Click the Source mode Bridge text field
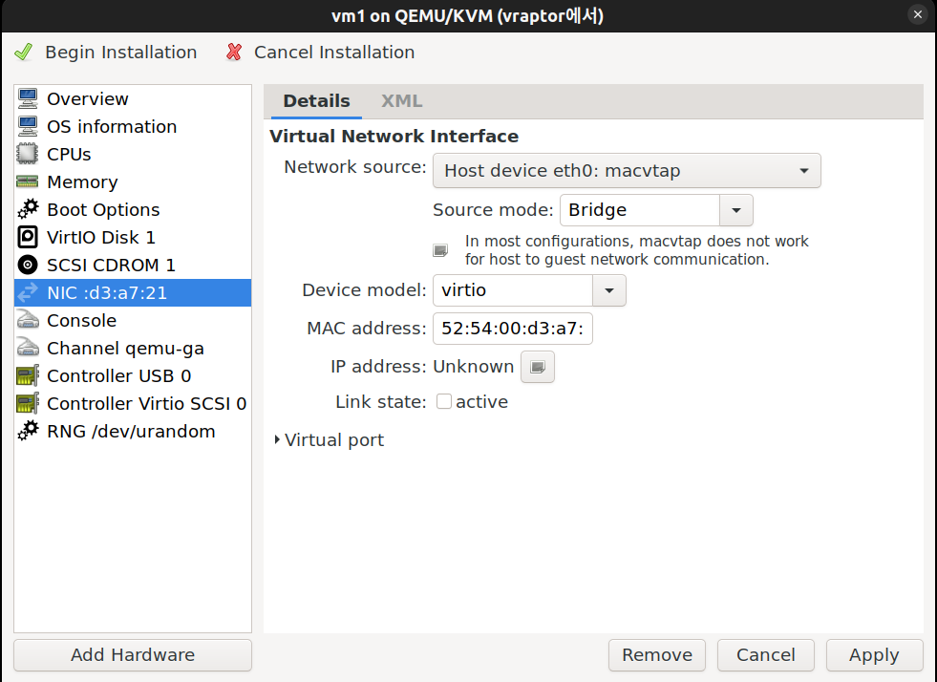 point(640,210)
